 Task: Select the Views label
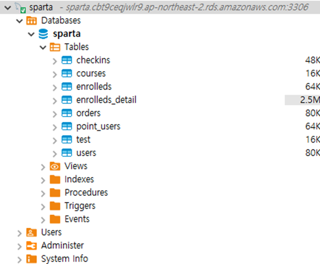[76, 166]
